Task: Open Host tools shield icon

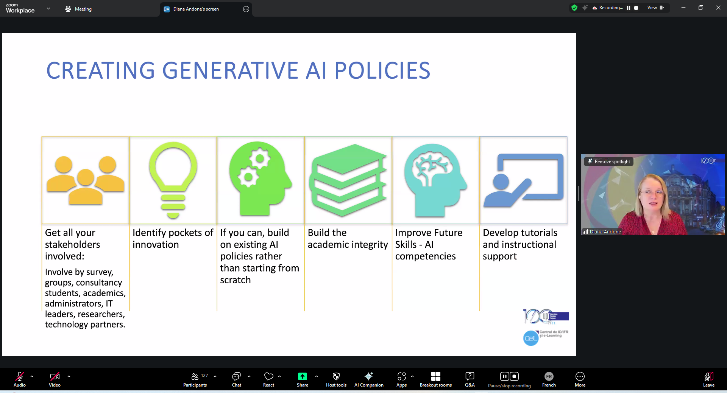Action: pyautogui.click(x=336, y=379)
